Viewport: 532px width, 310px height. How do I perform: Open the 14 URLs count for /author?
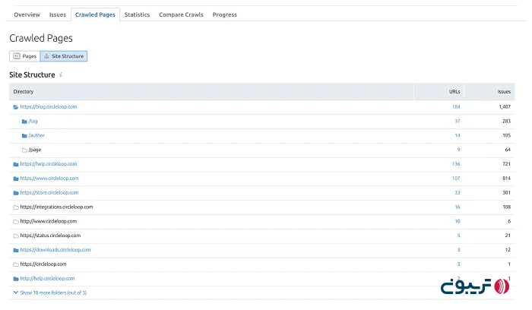457,135
